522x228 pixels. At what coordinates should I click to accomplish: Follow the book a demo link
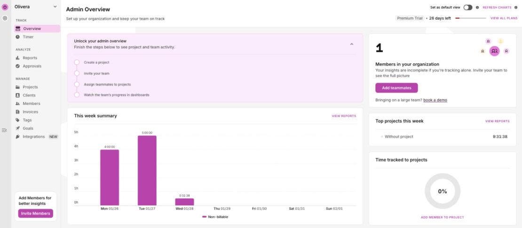point(435,100)
